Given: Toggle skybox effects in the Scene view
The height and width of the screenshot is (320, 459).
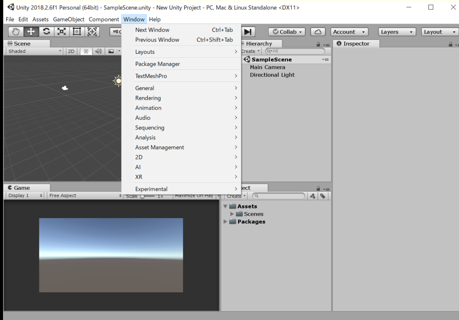Looking at the screenshot, I should coord(111,51).
